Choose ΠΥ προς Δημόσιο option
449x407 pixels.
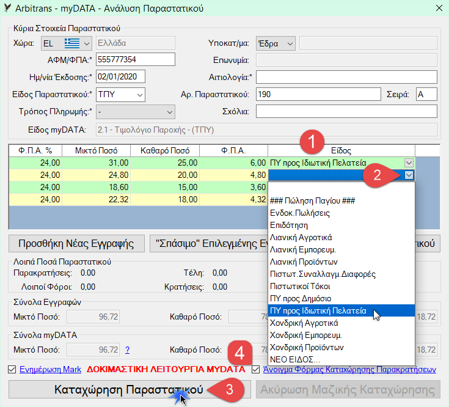point(341,298)
